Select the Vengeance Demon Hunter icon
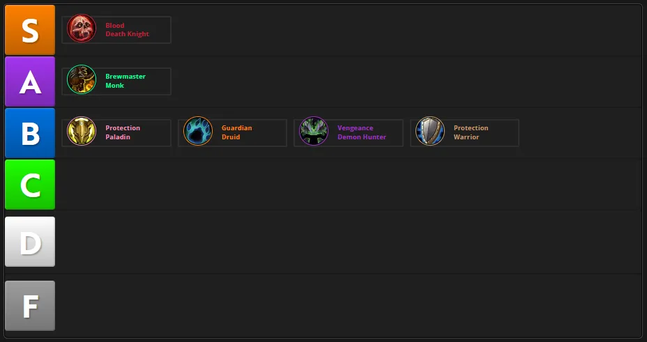Viewport: 647px width, 342px height. 314,132
